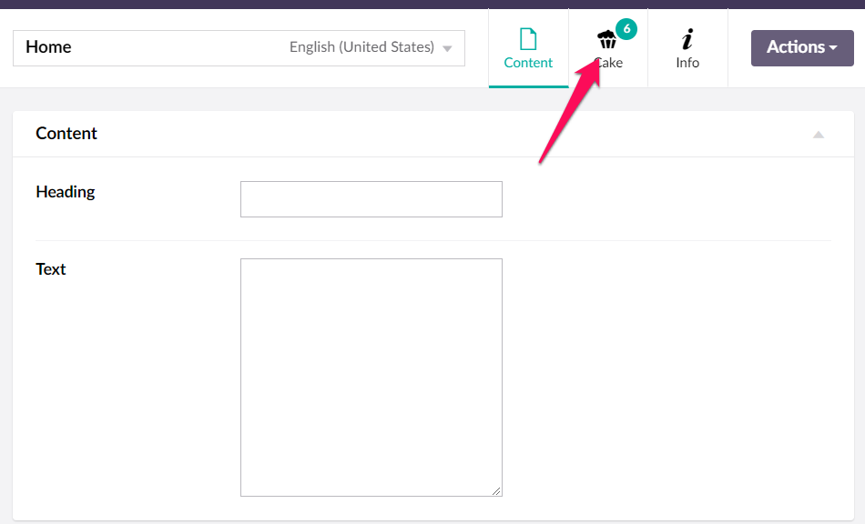This screenshot has width=865, height=524.
Task: Click the Text textarea resize handle
Action: [496, 491]
